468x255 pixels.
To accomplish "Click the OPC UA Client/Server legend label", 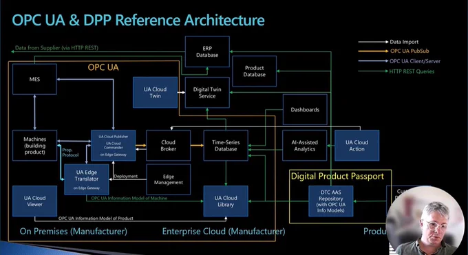I will coord(415,61).
